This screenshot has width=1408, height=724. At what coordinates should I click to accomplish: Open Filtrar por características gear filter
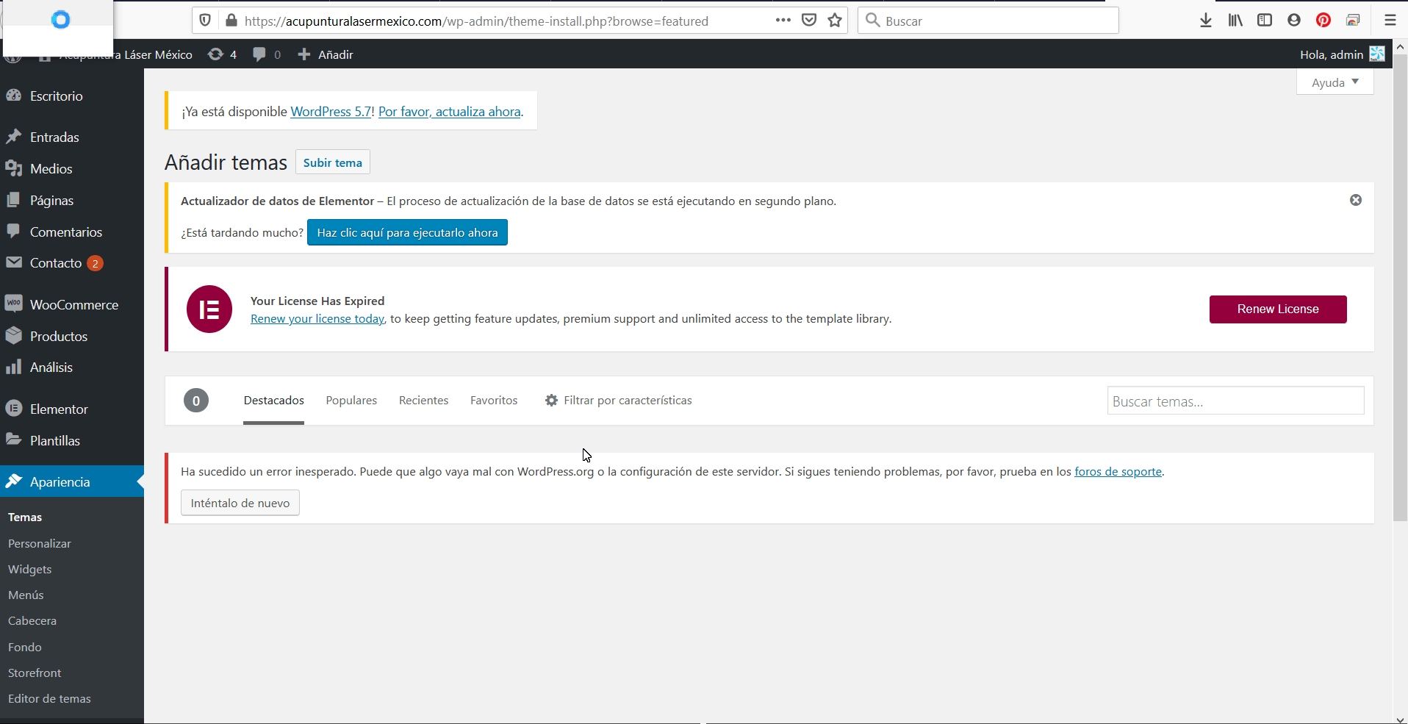pyautogui.click(x=618, y=401)
